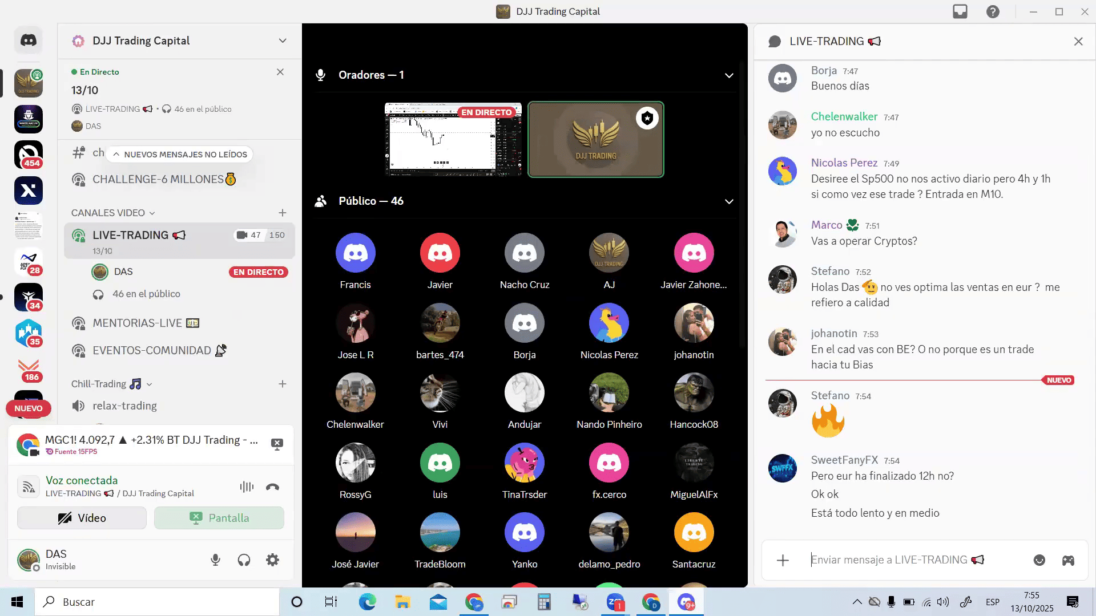This screenshot has width=1096, height=616.
Task: Open the emoji picker in chat
Action: pyautogui.click(x=1039, y=560)
